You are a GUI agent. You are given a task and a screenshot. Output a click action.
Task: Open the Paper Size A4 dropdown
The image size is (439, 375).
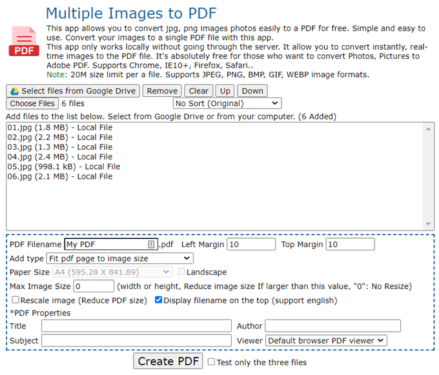tap(112, 272)
